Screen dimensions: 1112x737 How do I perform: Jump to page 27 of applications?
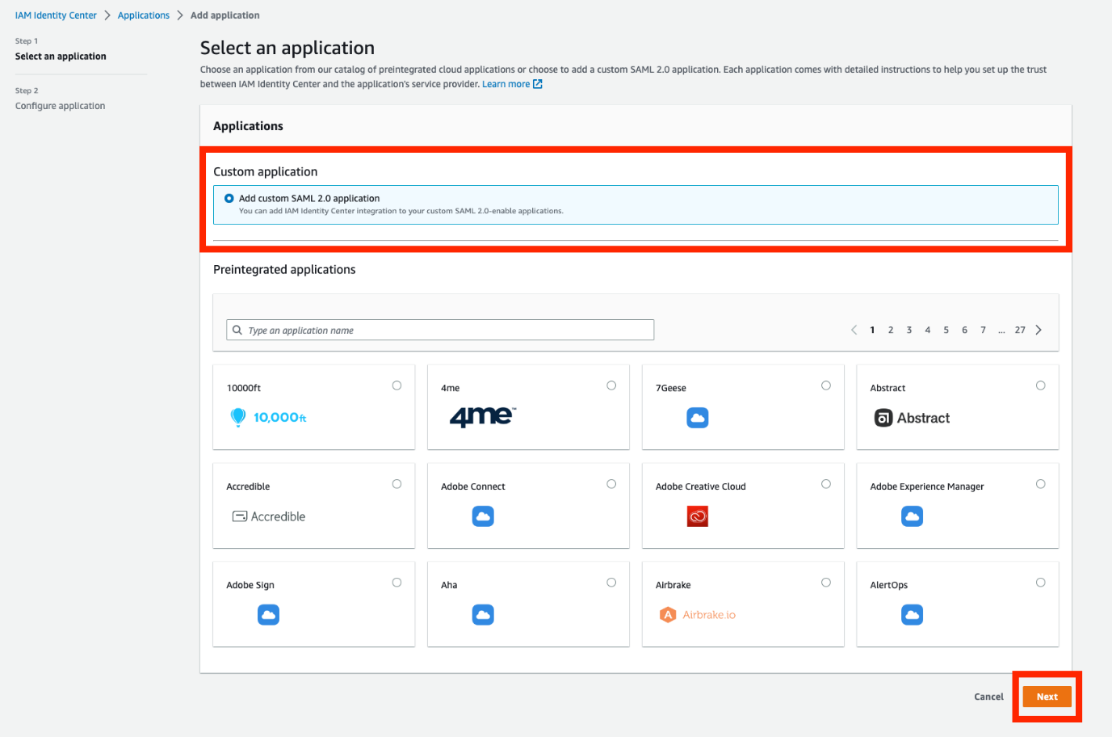click(1020, 330)
